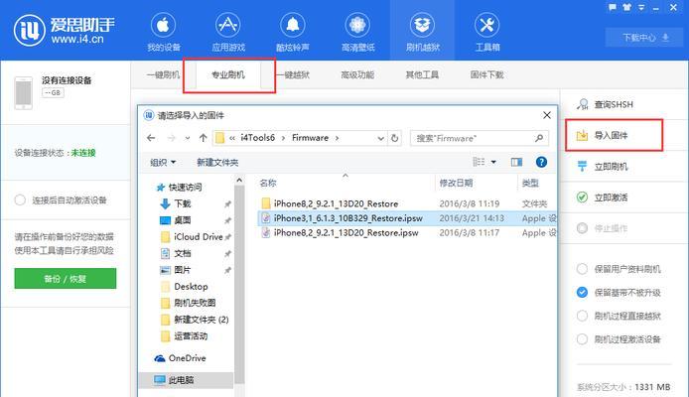Open 组织 organize dropdown menu
Viewport: 689px width, 397px height.
163,163
